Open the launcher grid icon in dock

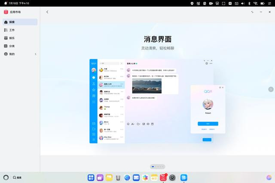tap(91, 177)
